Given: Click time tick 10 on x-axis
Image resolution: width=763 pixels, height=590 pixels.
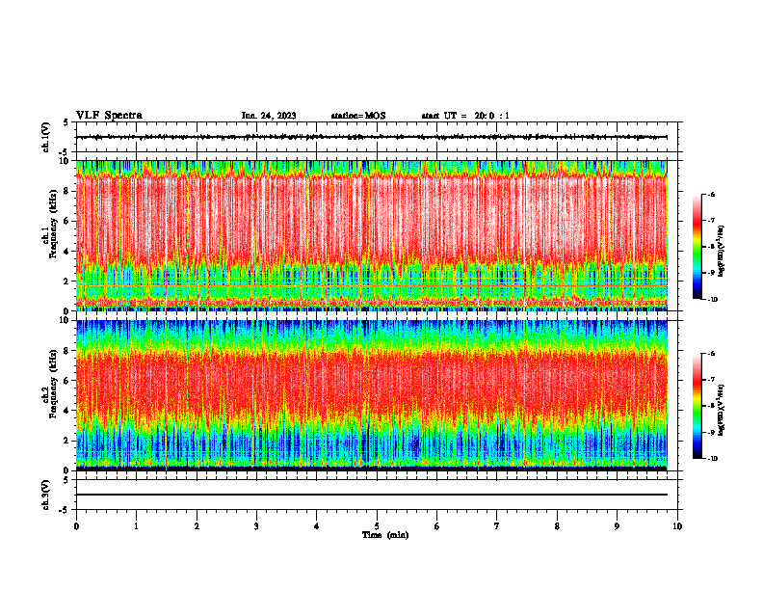Looking at the screenshot, I should pyautogui.click(x=677, y=526).
